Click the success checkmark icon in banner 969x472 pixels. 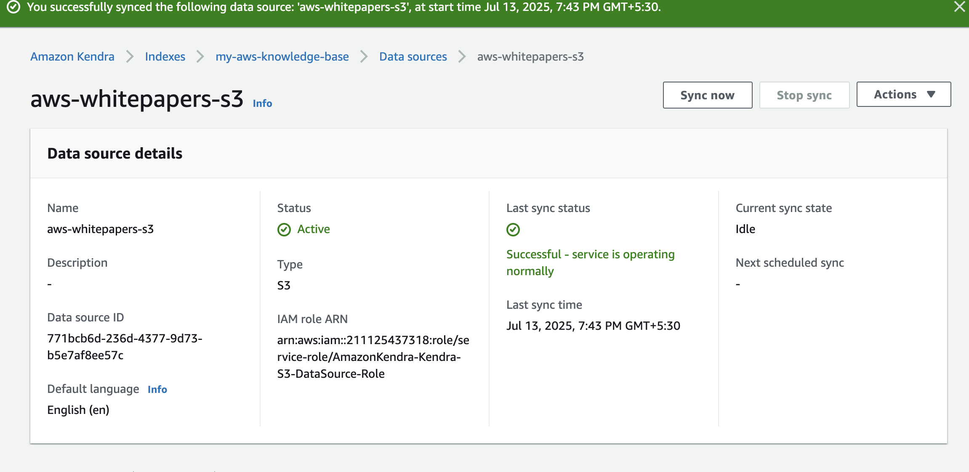point(13,7)
